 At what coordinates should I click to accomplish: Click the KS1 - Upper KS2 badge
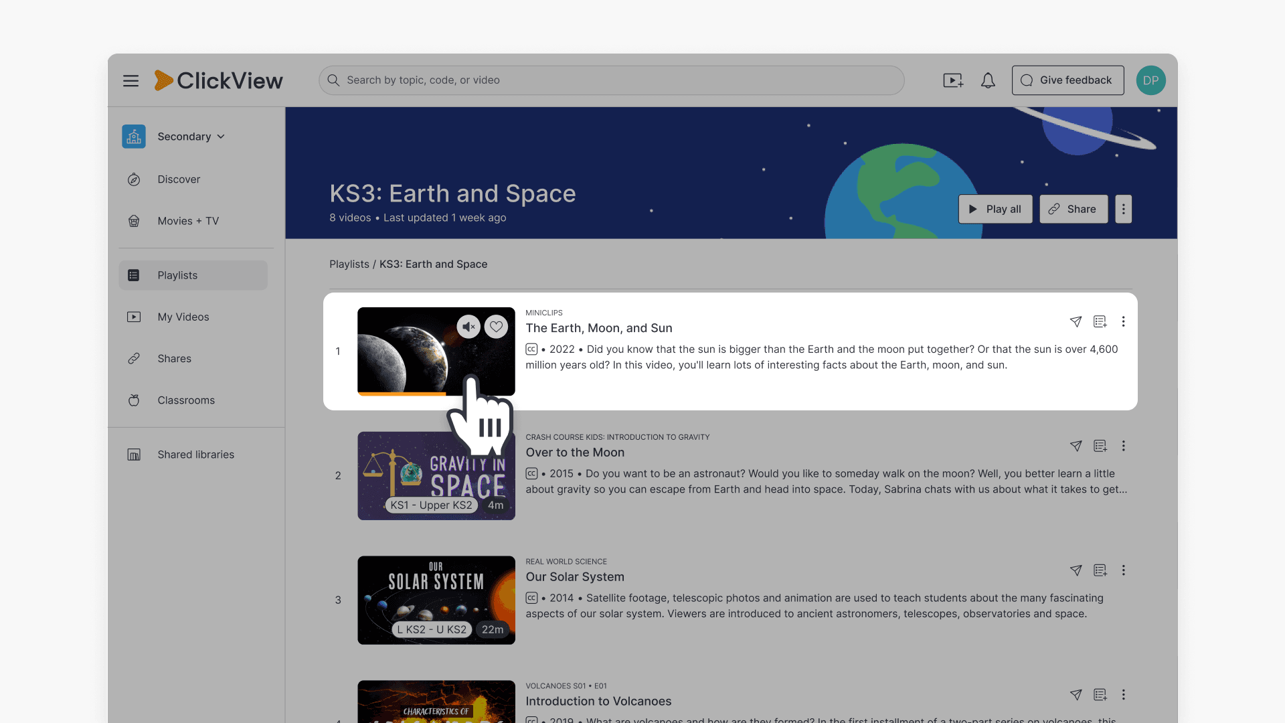(x=432, y=505)
